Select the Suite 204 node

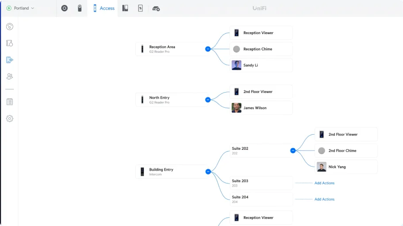261,199
